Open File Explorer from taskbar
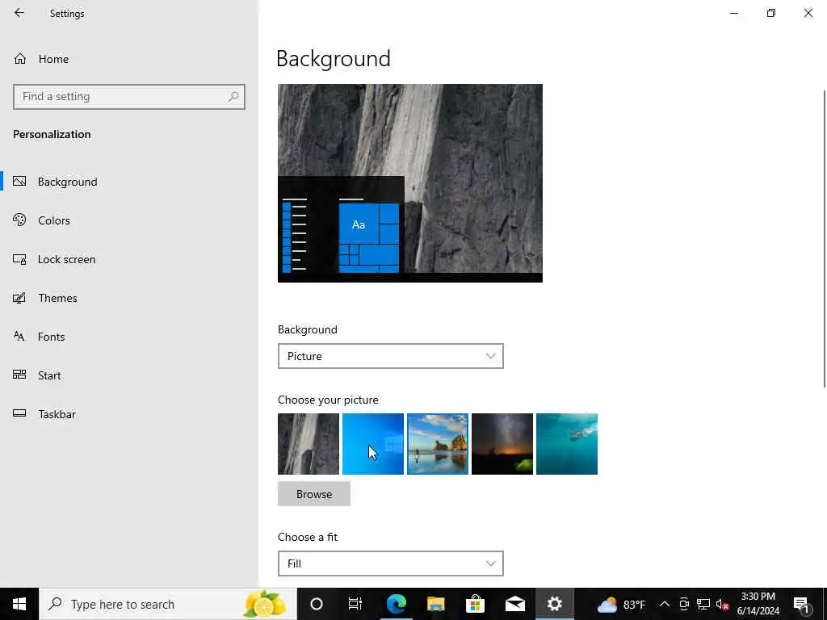The width and height of the screenshot is (827, 620). 435,604
